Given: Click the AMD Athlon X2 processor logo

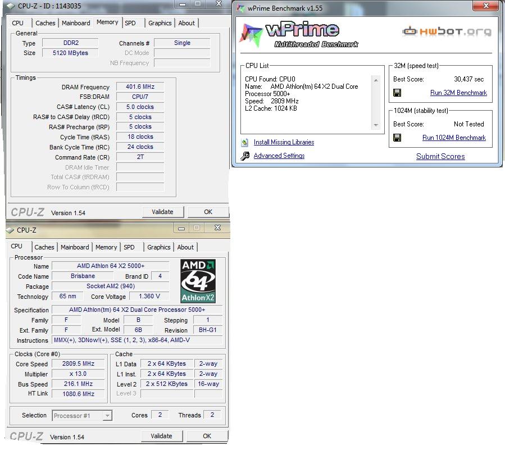Looking at the screenshot, I should [x=198, y=281].
